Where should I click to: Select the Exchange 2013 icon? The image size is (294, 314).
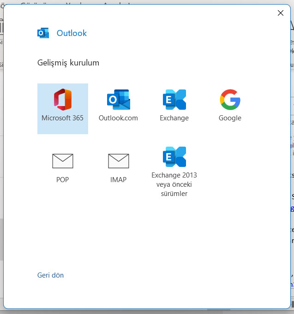click(174, 157)
